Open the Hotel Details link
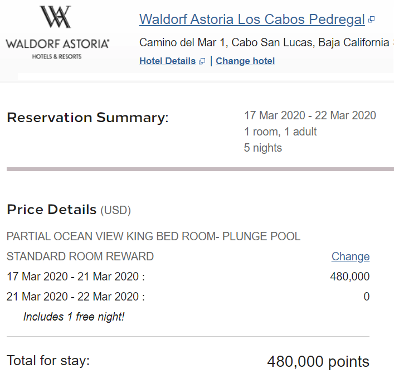The width and height of the screenshot is (394, 388). (x=167, y=61)
